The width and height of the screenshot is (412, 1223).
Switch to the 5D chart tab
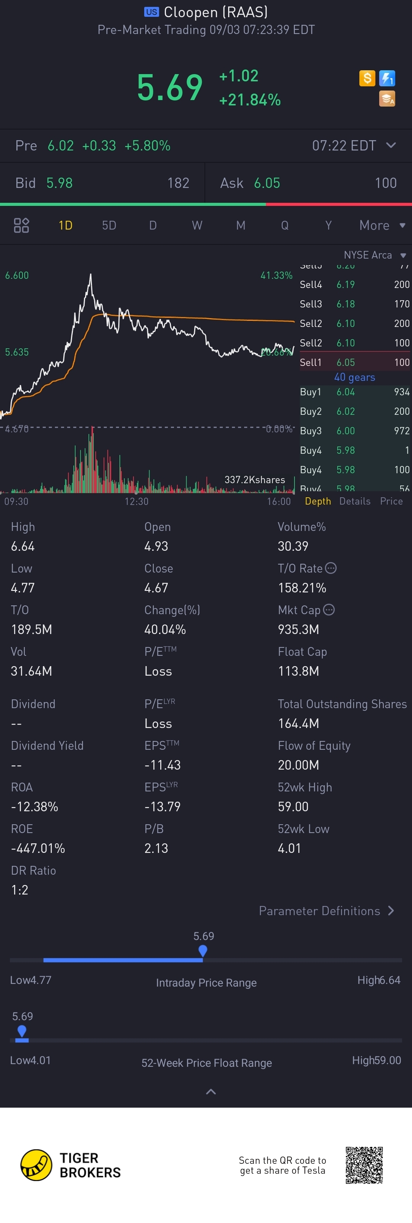click(109, 225)
